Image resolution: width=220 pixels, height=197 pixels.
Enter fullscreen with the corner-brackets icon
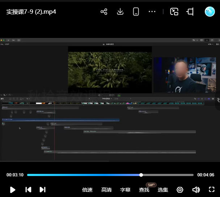(x=212, y=189)
